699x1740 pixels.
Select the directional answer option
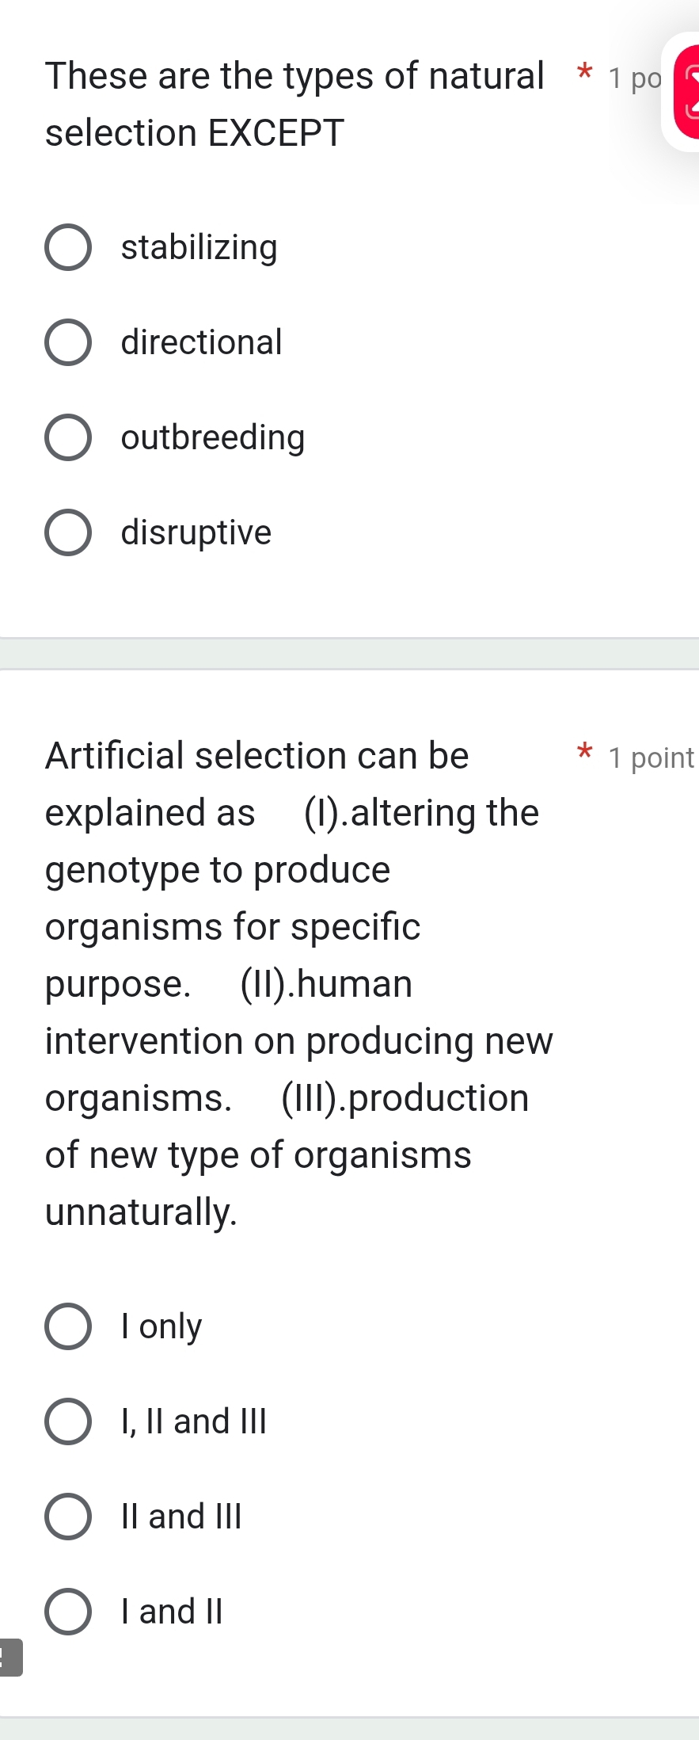coord(199,342)
